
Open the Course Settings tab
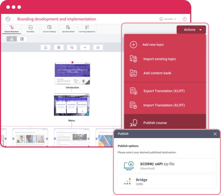[x=49, y=29]
